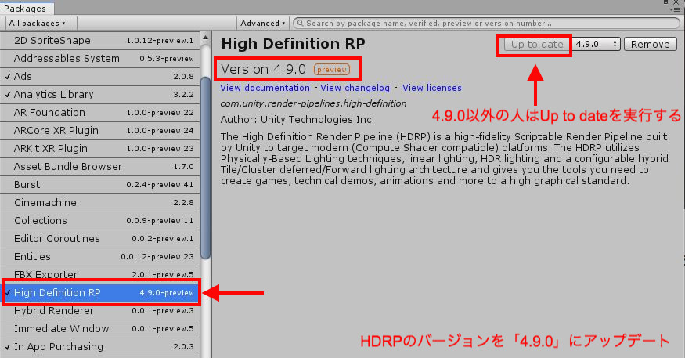685x358 pixels.
Task: Open the View licenses link
Action: click(431, 88)
